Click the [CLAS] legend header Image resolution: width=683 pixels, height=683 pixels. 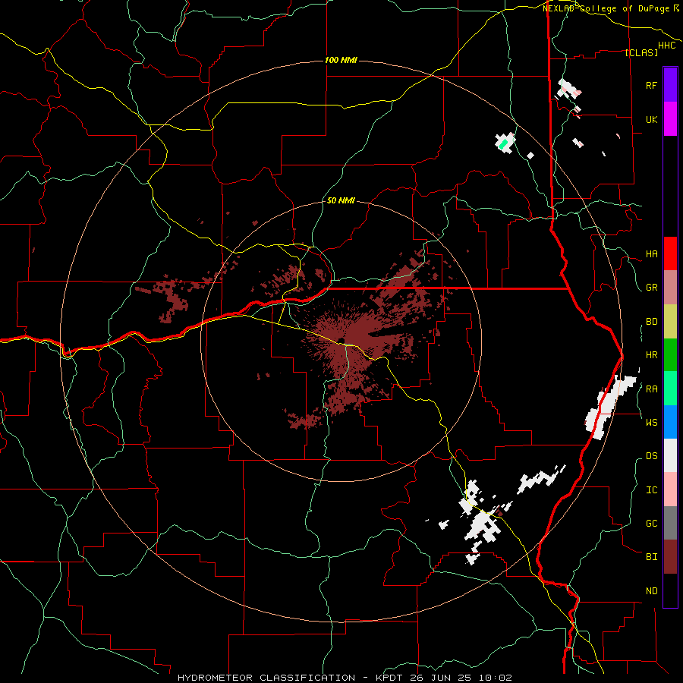pyautogui.click(x=641, y=52)
